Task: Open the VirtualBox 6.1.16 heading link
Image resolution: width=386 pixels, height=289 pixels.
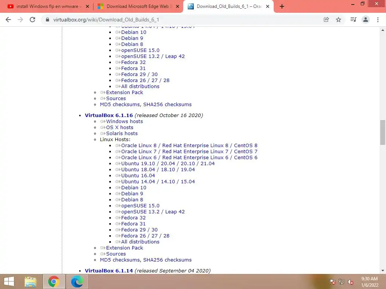Action: click(109, 115)
